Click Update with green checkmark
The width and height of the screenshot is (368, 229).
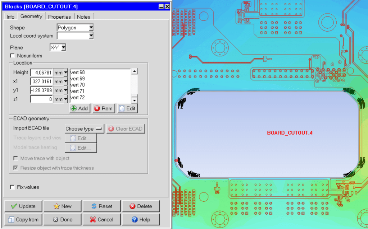coord(23,206)
